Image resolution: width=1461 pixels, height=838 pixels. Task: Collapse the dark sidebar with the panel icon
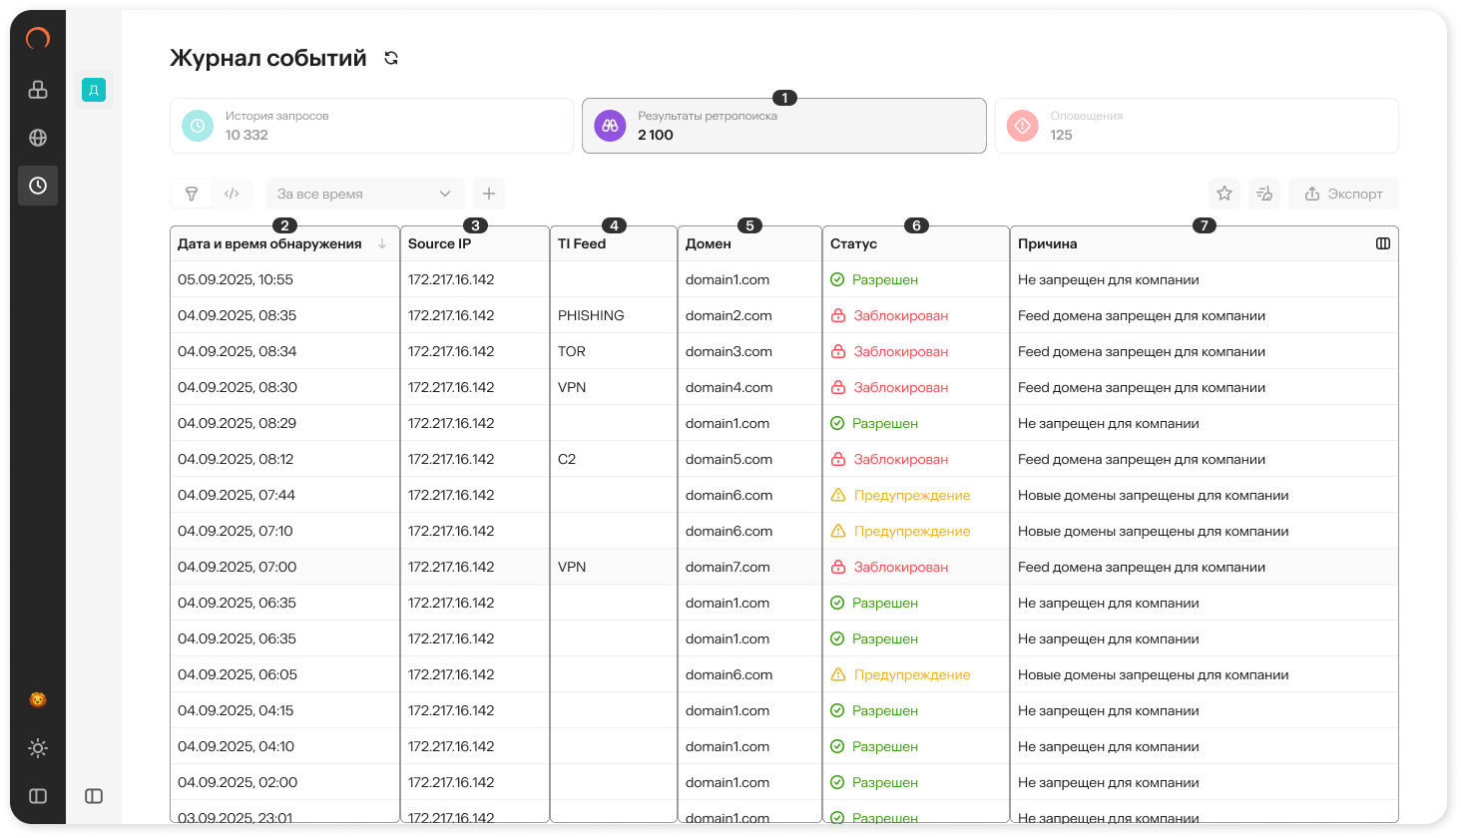[38, 796]
